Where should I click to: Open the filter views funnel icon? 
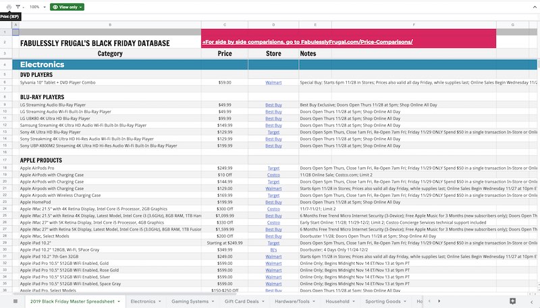pyautogui.click(x=18, y=7)
